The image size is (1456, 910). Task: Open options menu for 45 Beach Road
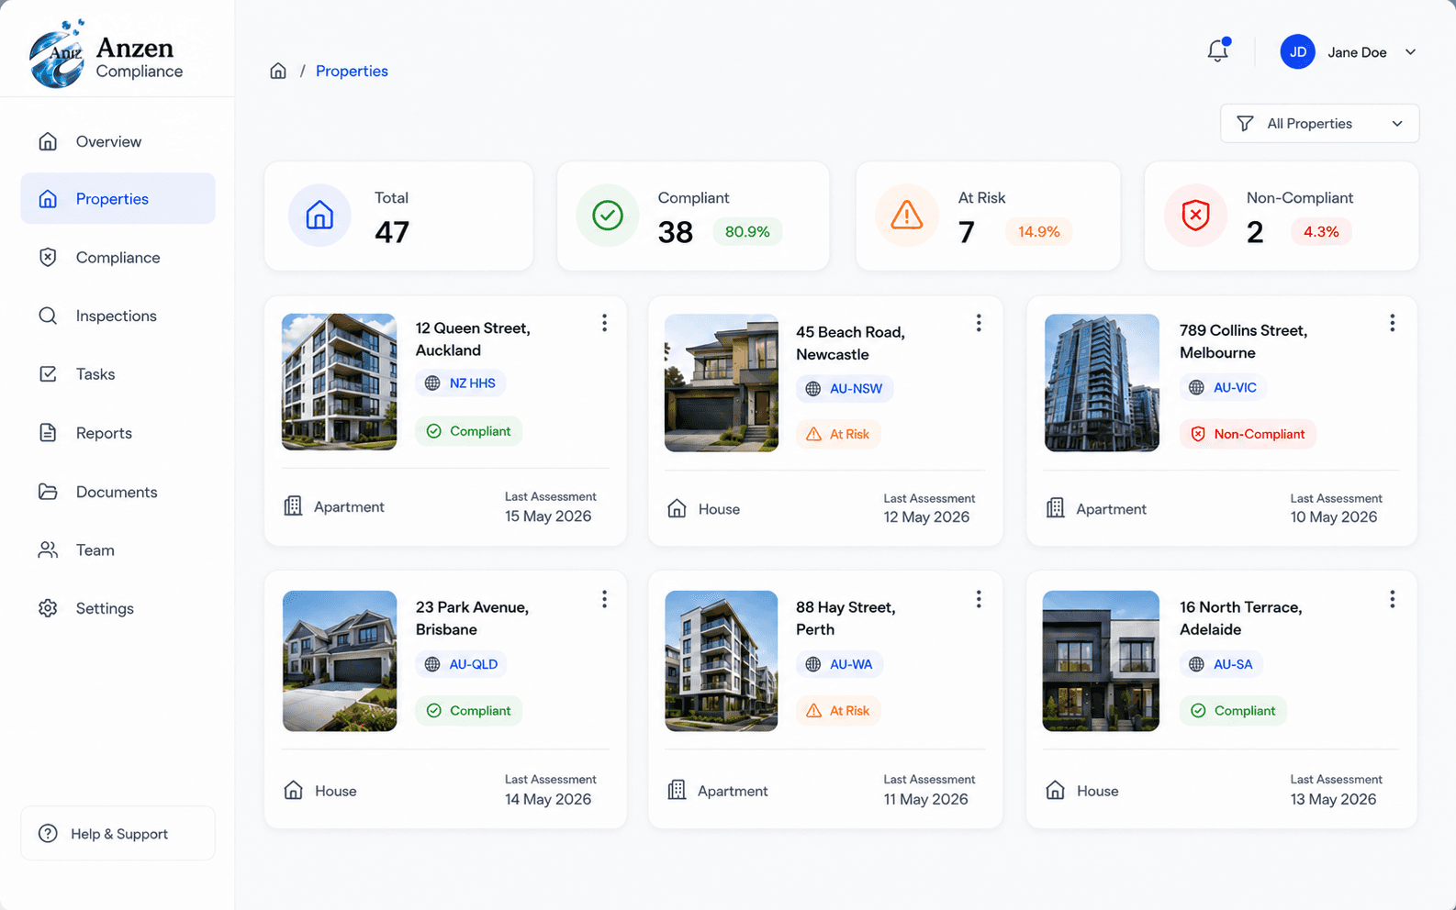point(979,323)
